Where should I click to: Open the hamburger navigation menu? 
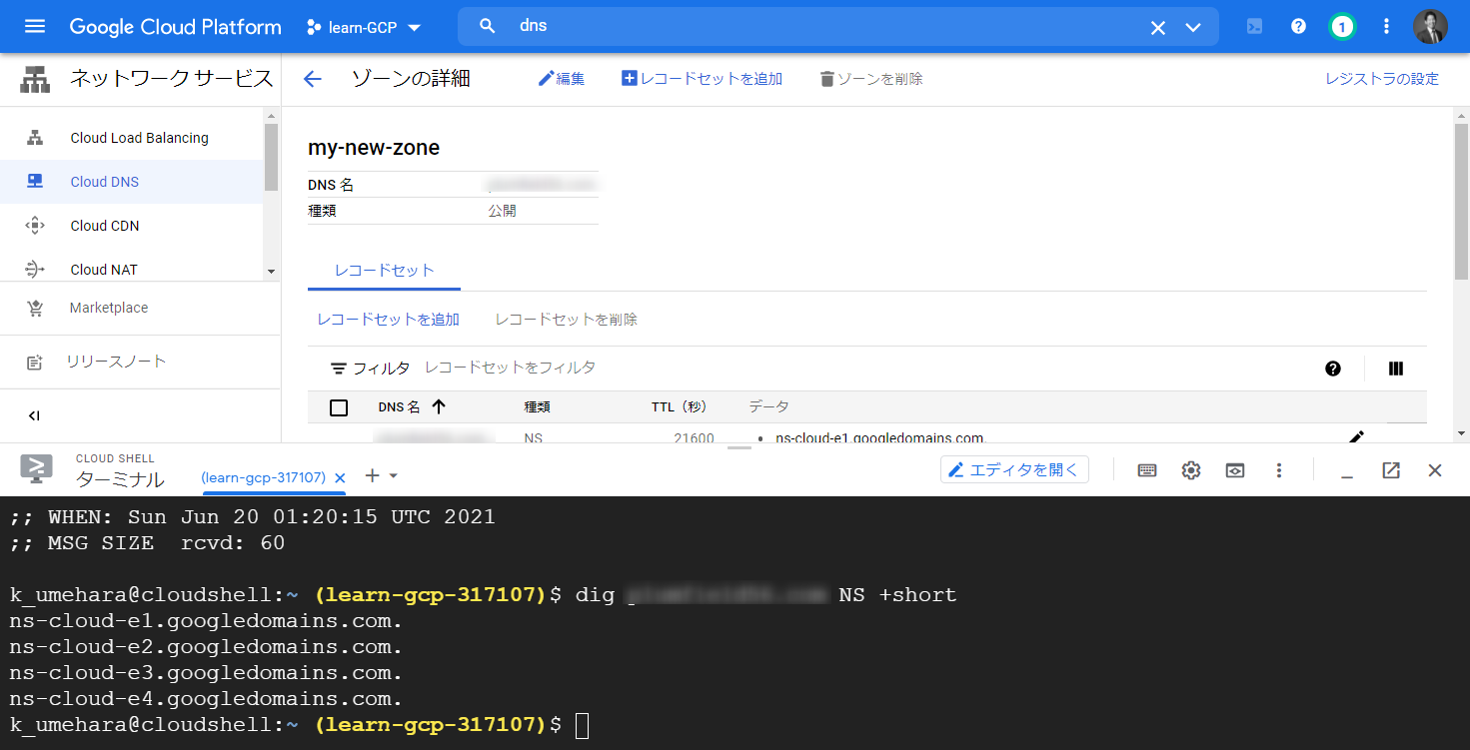click(x=35, y=27)
